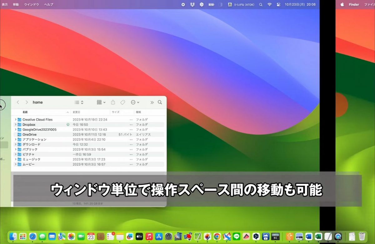Select the ムービー row name
Screen dimensions: 375x244
point(28,164)
